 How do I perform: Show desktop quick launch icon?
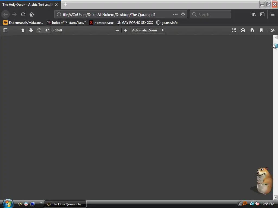coord(33,204)
